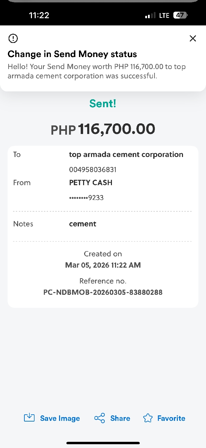Dismiss the Send Money status notification
This screenshot has height=448, width=206.
193,38
